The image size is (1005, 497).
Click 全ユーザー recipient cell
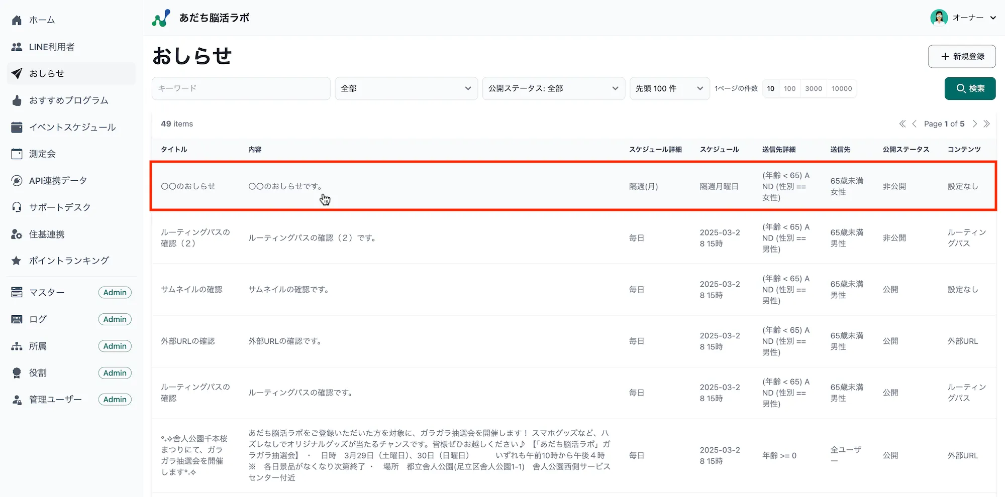846,455
